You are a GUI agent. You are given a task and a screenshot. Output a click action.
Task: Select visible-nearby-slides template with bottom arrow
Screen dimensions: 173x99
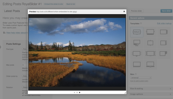click(137, 54)
